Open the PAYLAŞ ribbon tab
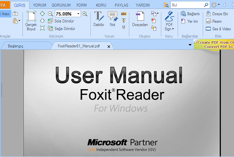Viewport: 234px width, 157px height. click(121, 5)
